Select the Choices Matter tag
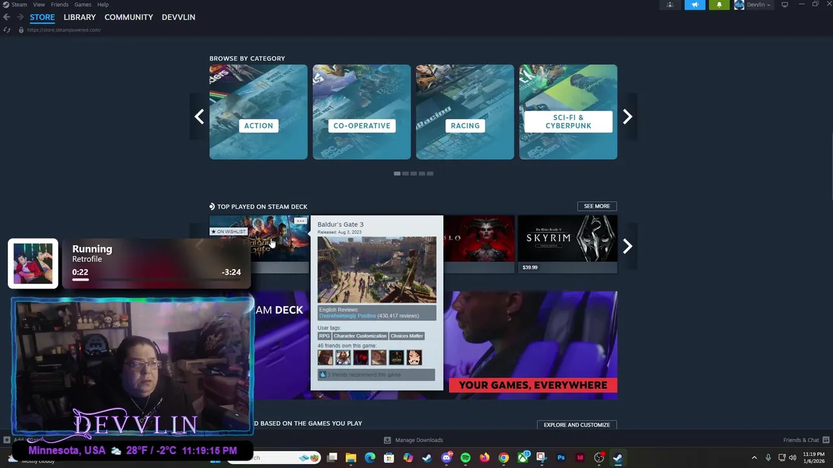The image size is (833, 468). click(407, 336)
